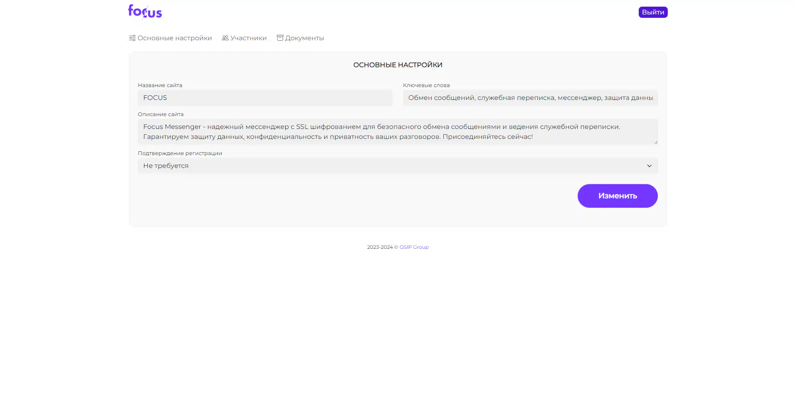Click inside the Описание сайта text area
The width and height of the screenshot is (796, 396).
397,131
